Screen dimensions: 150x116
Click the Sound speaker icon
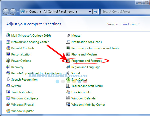(x=68, y=73)
